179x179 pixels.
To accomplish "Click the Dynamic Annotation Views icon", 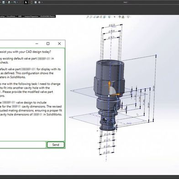I will pos(101,17).
